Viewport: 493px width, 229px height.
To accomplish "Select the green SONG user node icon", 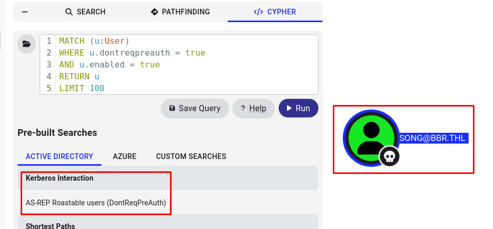I will [371, 138].
